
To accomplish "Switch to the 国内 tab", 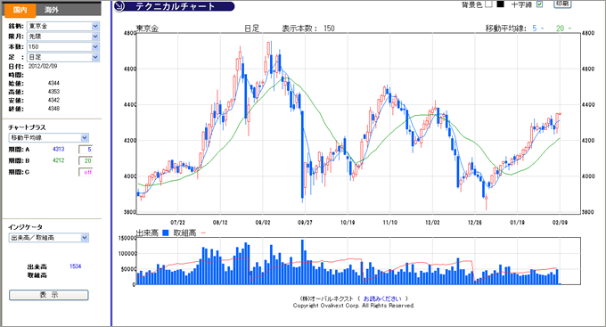I will 20,10.
